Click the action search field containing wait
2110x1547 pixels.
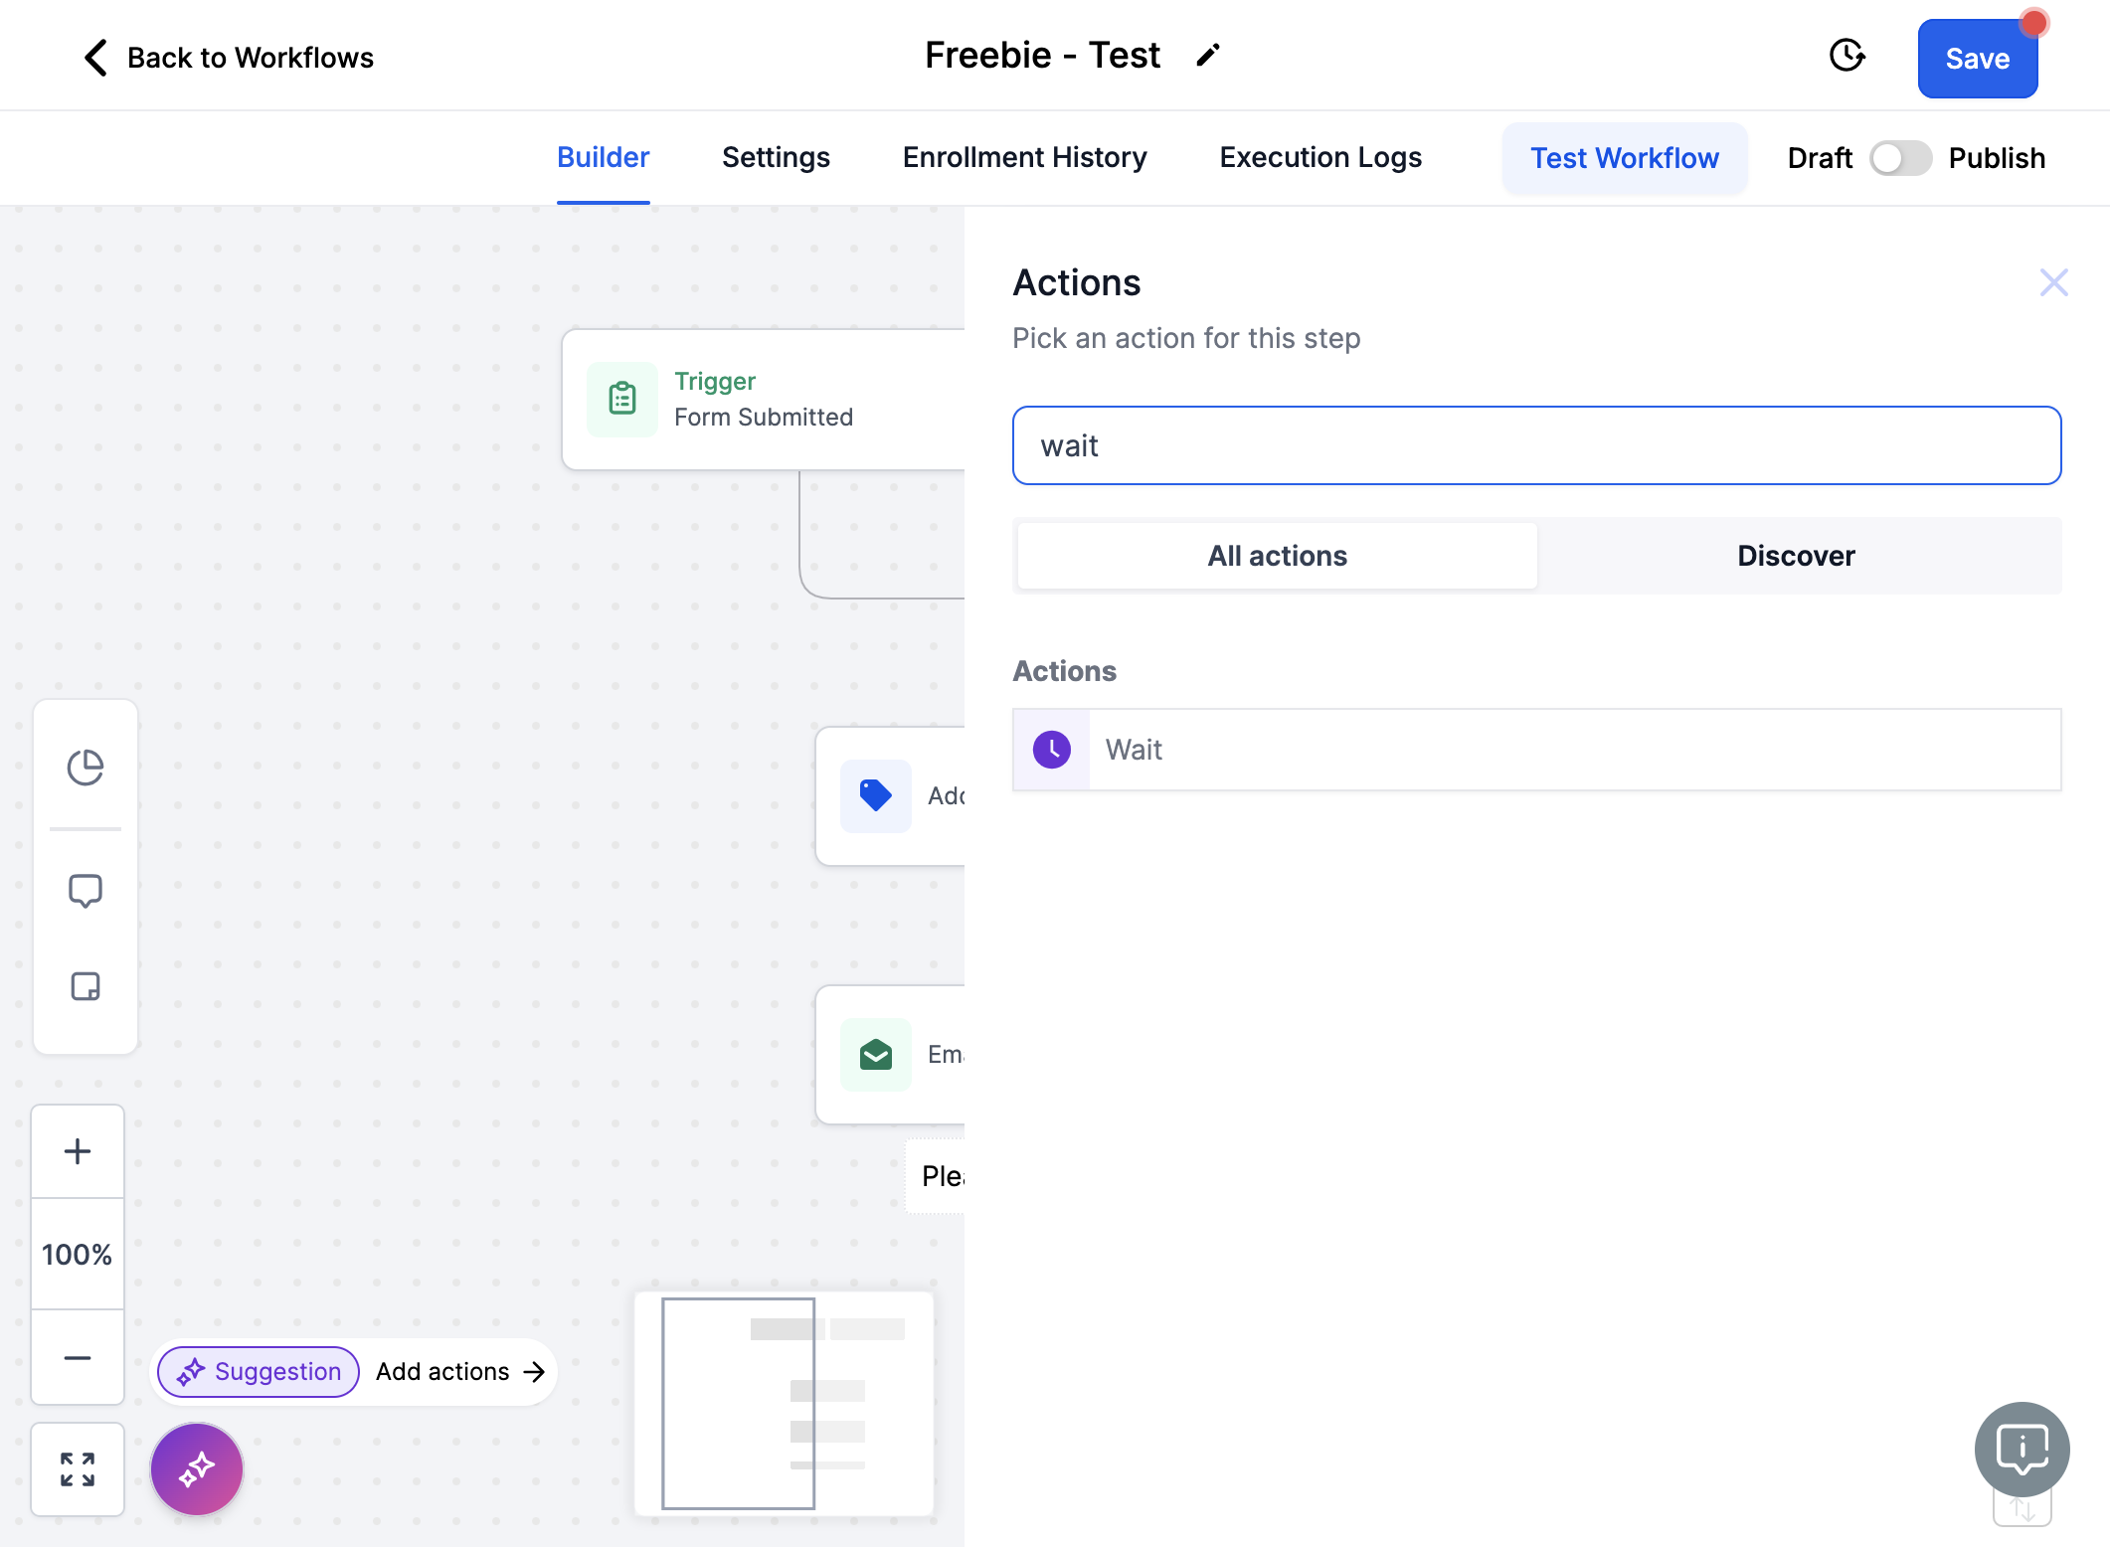tap(1536, 445)
